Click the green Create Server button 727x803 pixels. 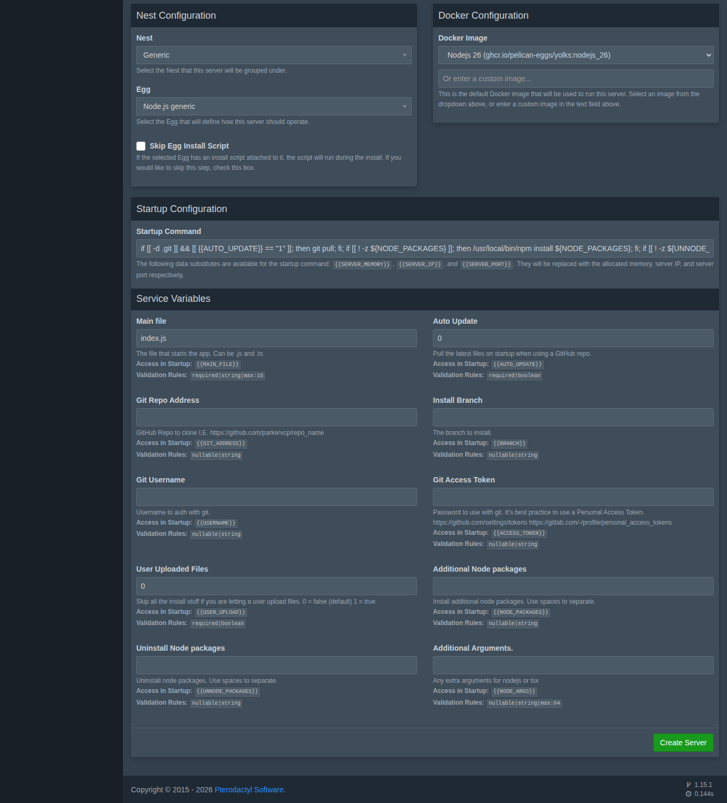pos(683,743)
